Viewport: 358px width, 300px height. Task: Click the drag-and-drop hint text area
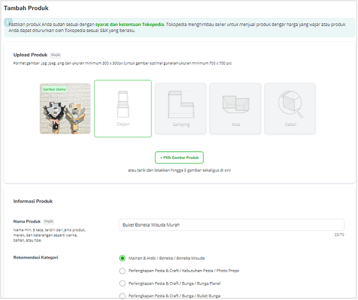(179, 170)
